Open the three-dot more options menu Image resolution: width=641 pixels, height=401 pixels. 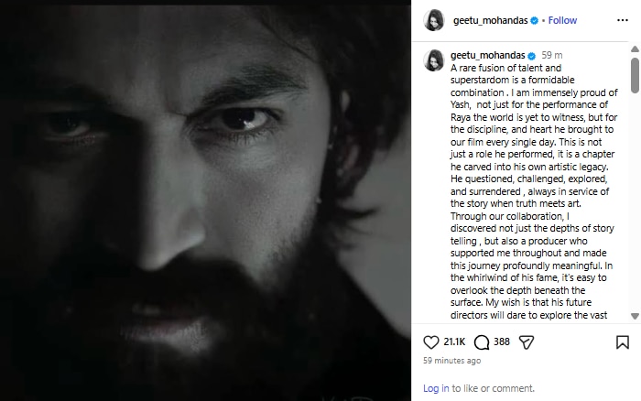point(623,20)
